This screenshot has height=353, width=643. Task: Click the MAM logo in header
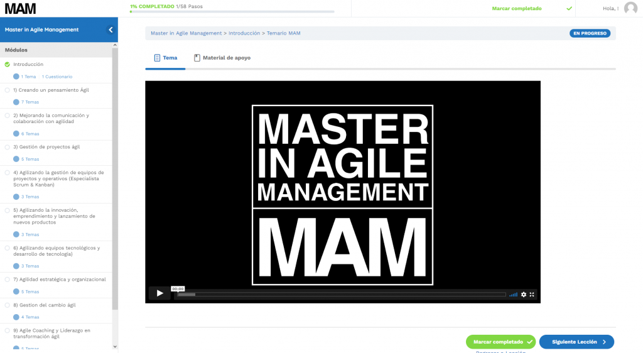pyautogui.click(x=20, y=8)
